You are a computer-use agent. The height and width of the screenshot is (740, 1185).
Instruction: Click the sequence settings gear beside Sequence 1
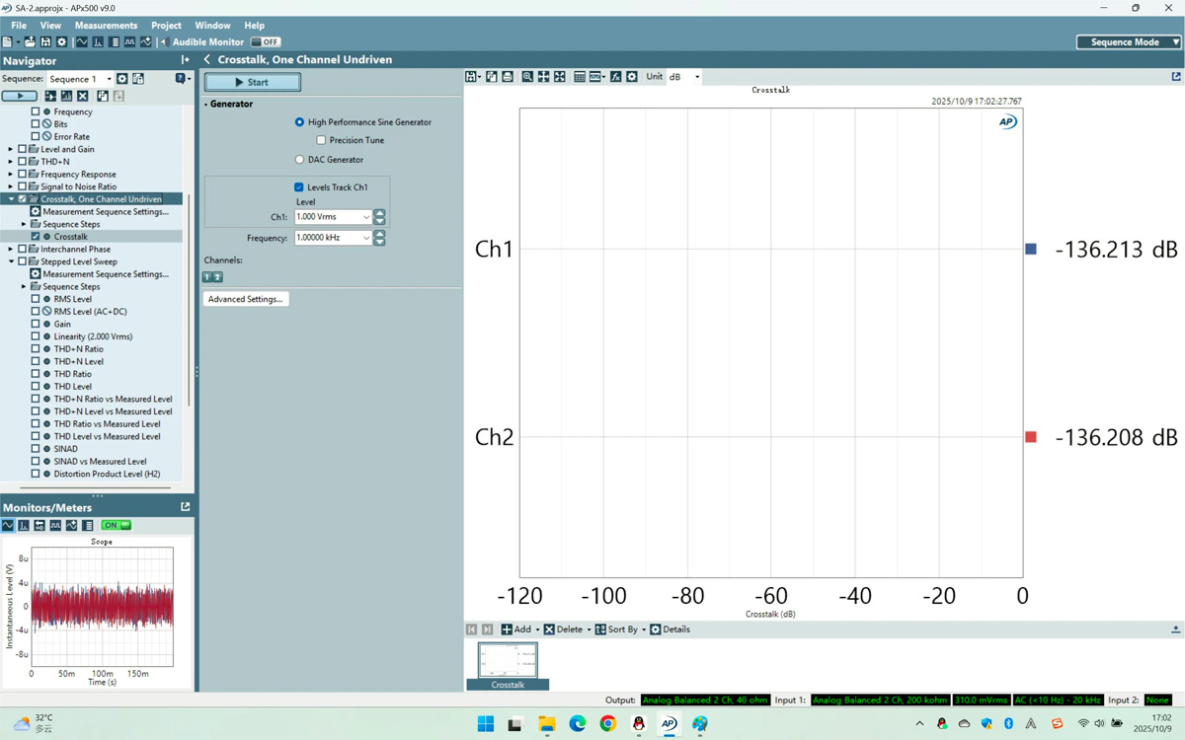click(122, 78)
